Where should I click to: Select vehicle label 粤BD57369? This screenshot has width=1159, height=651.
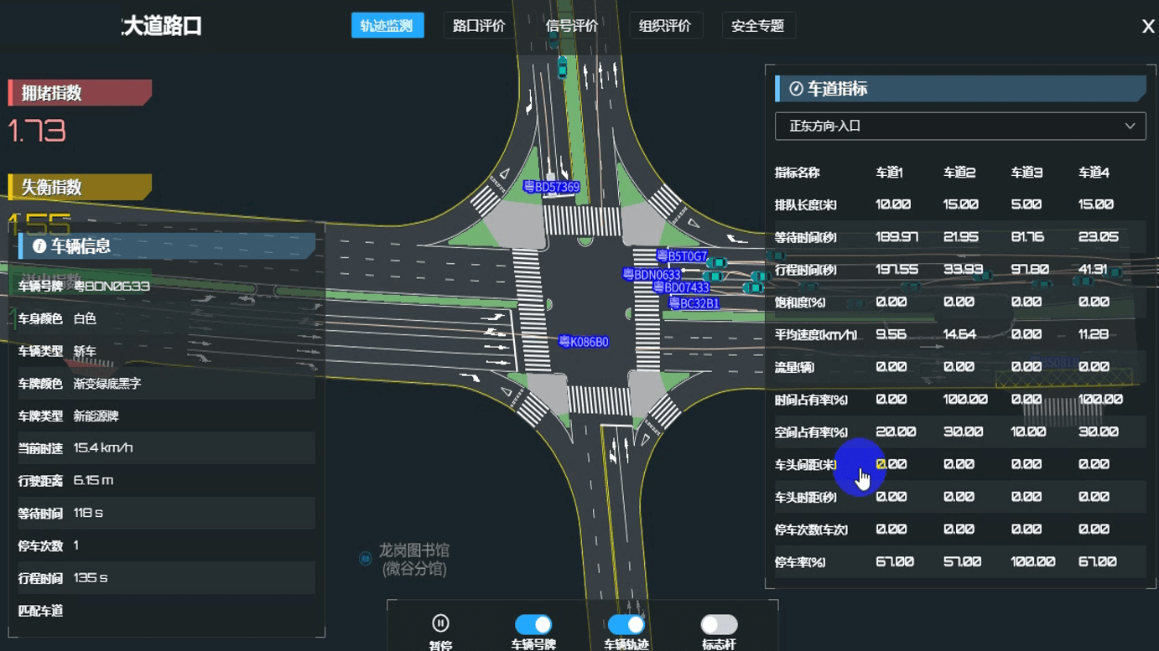(551, 187)
